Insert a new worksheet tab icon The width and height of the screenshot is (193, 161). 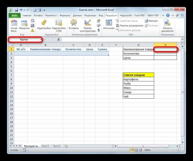click(x=66, y=146)
